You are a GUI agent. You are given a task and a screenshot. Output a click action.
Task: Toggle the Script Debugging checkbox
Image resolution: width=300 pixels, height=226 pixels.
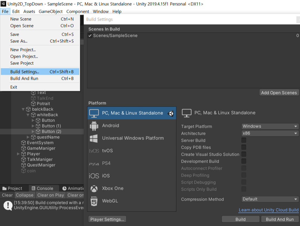(244, 182)
